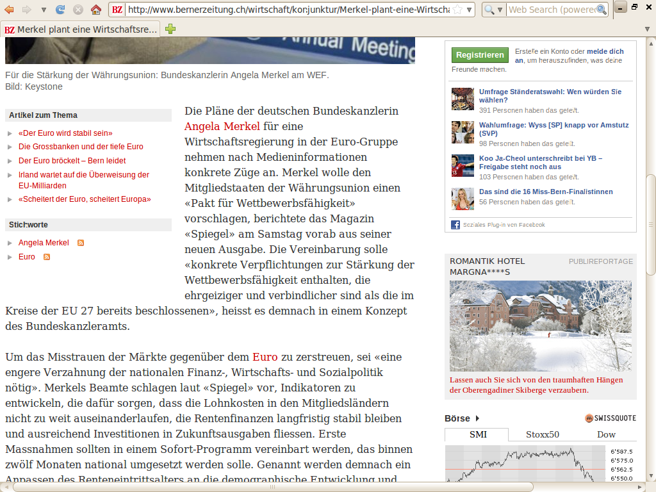Click the Ständeratswahl article thumbnail
The height and width of the screenshot is (492, 656).
(x=463, y=99)
